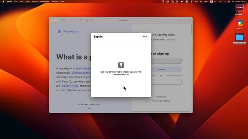Open the Windows 11 desktop icon
Screen dimensions: 248x139
point(239,10)
